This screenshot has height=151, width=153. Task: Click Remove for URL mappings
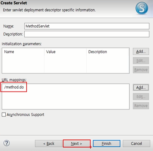(141, 106)
